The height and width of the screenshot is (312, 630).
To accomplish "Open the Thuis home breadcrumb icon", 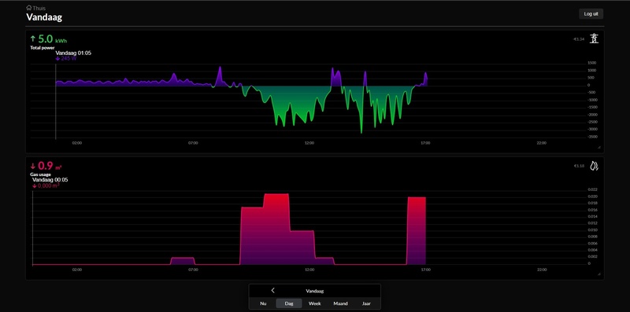I will click(29, 8).
